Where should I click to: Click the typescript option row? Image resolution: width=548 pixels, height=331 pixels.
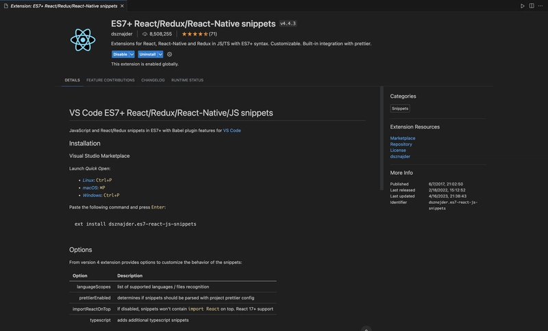pos(173,320)
